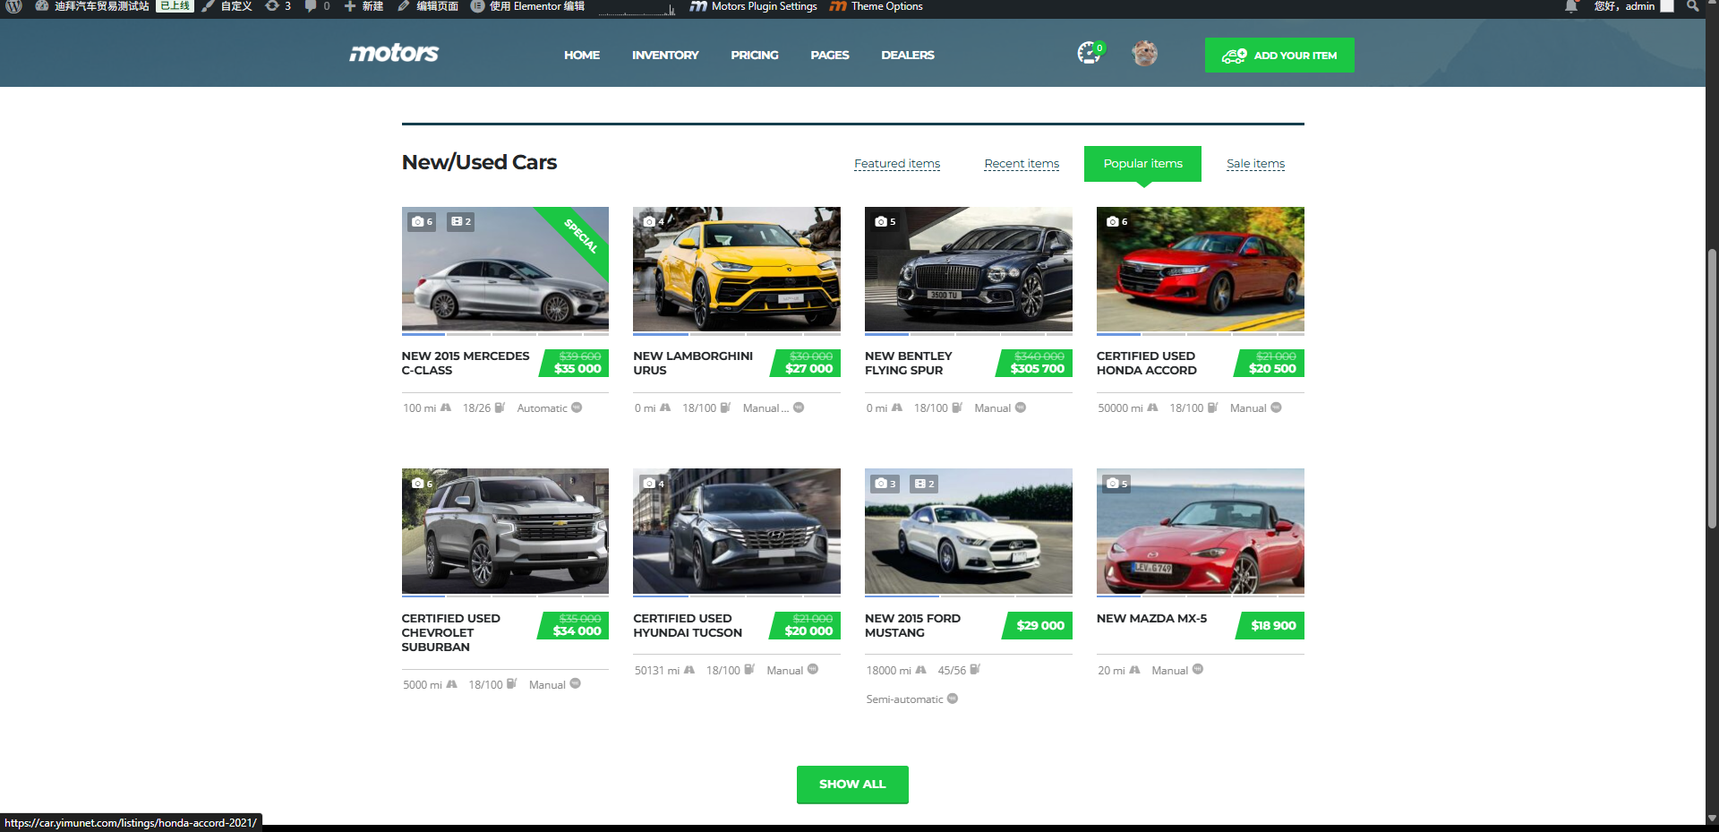This screenshot has width=1719, height=832.
Task: Open the INVENTORY navigation item
Action: (x=665, y=55)
